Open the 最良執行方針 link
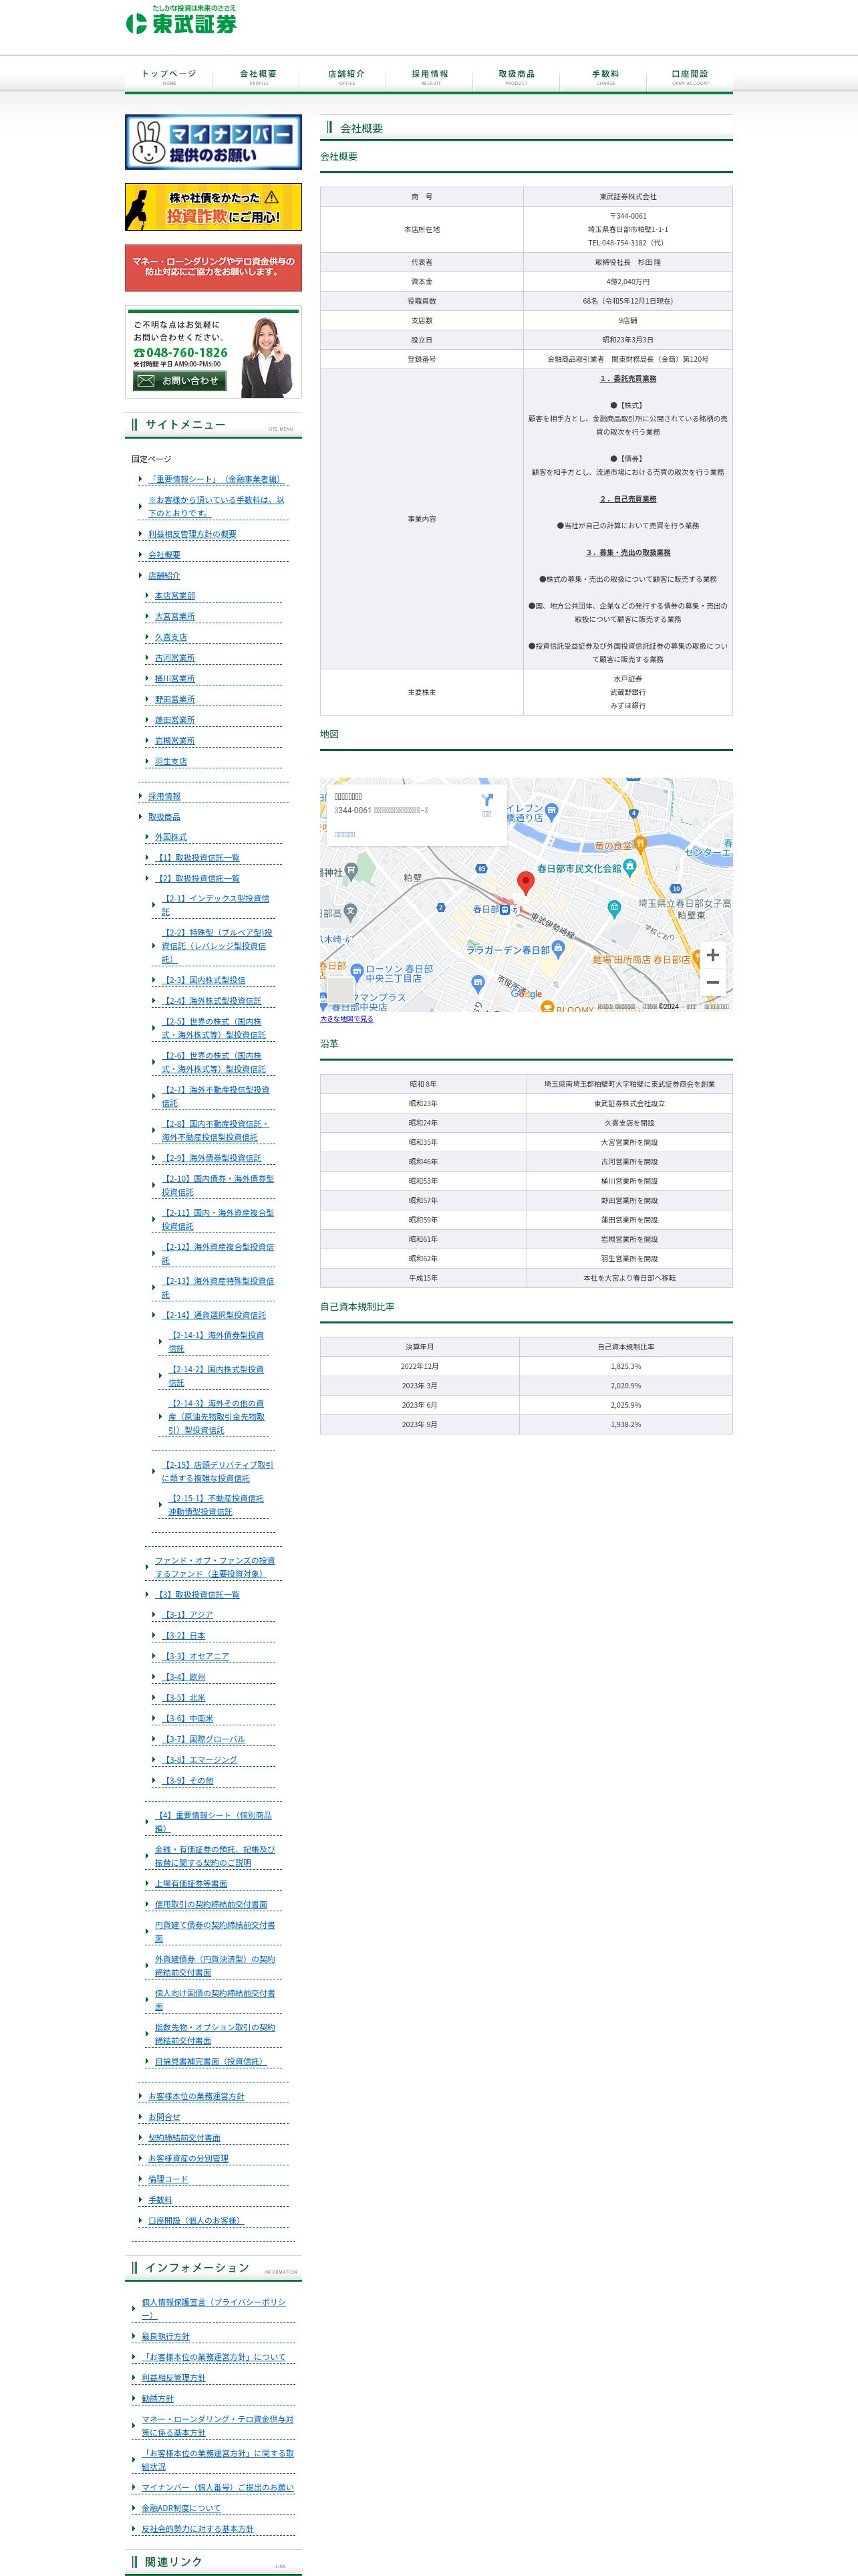 pos(165,2337)
